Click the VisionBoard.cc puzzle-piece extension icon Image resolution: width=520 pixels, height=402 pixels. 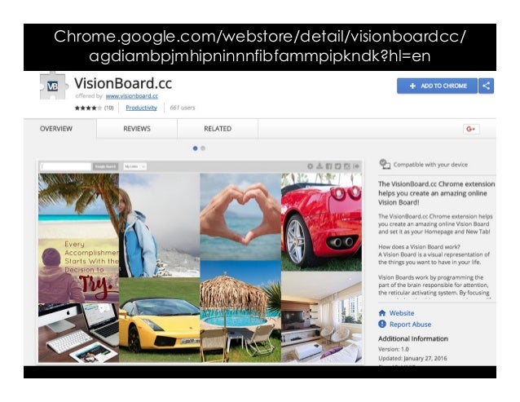click(x=54, y=86)
